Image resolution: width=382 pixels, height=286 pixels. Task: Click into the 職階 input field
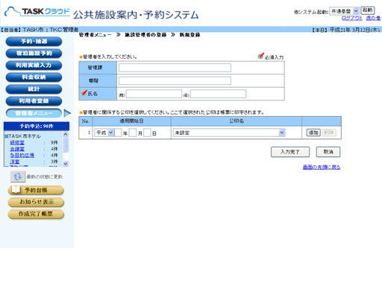coord(175,80)
